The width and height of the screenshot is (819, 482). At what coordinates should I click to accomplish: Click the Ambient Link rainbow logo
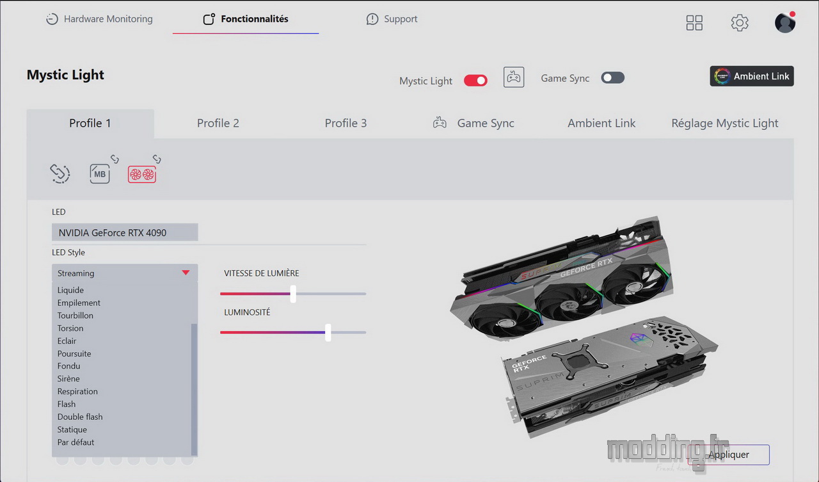click(x=722, y=76)
